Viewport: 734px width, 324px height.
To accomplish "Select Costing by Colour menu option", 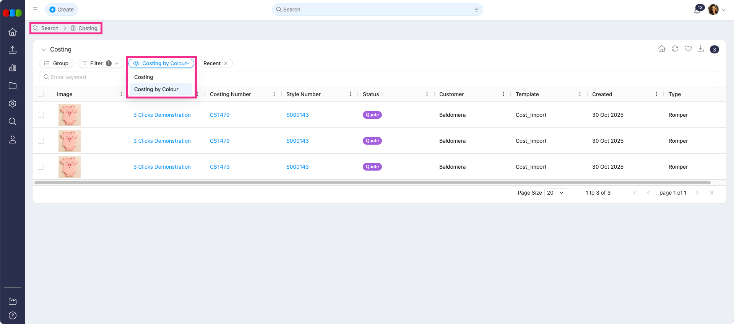I will tap(156, 89).
